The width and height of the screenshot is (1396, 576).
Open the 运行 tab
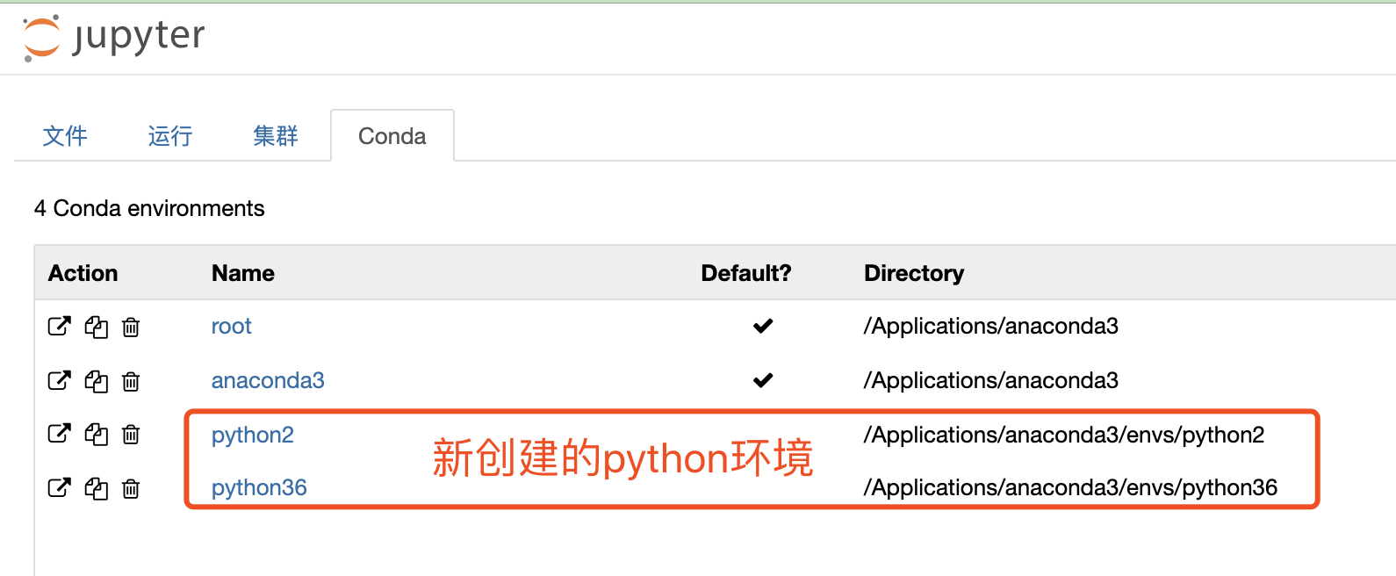point(170,136)
